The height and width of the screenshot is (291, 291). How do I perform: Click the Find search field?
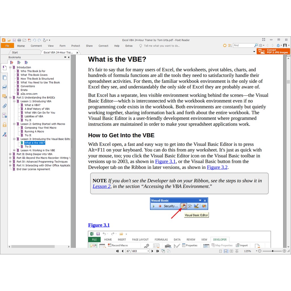coord(243,45)
